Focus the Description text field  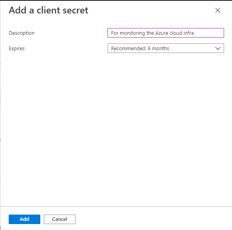point(166,33)
